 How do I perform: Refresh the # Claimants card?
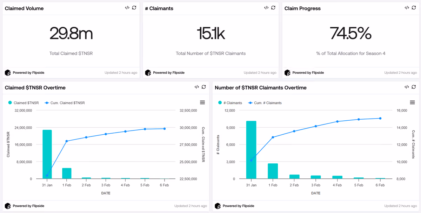[x=273, y=8]
